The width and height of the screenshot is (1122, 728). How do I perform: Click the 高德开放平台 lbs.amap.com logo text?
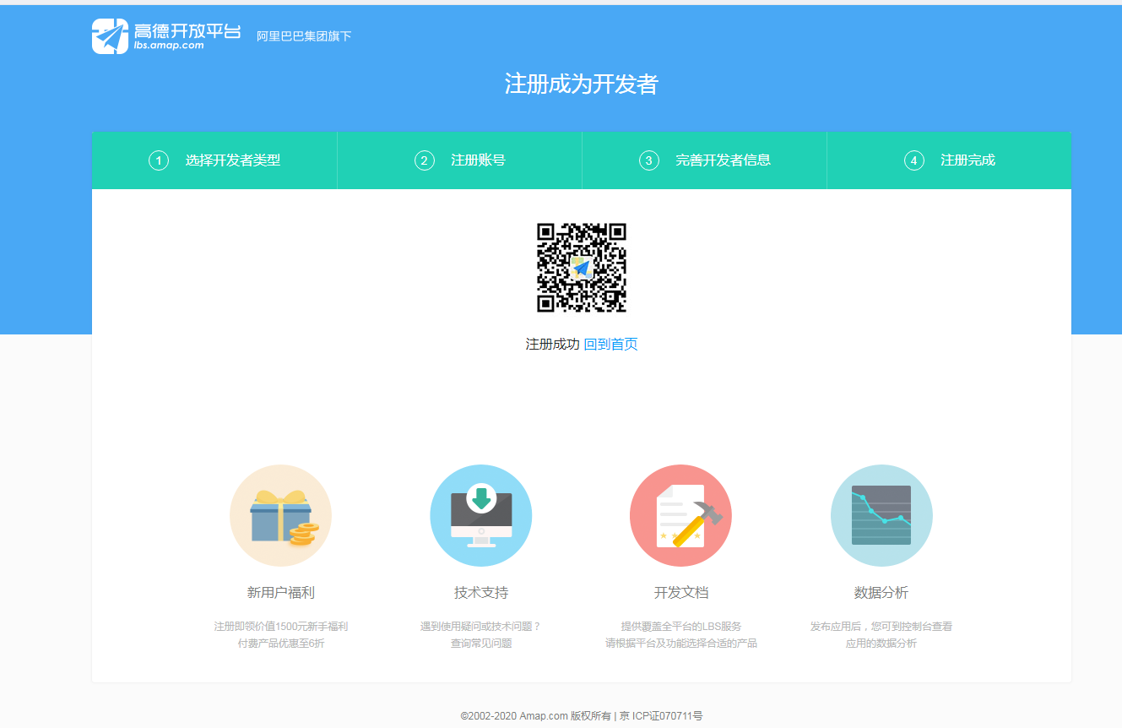click(x=187, y=36)
